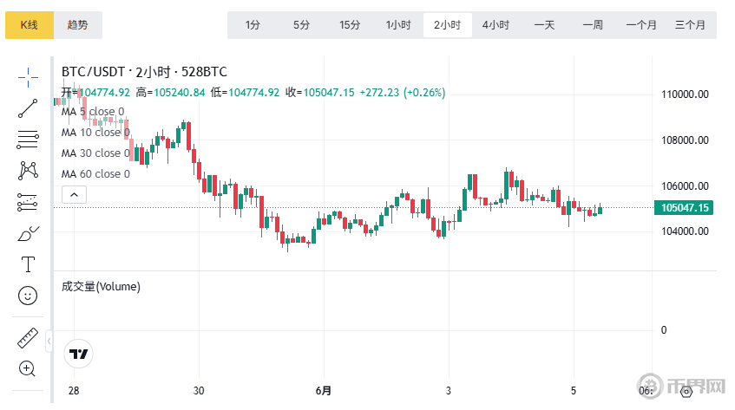Viewport: 735px width, 410px height.
Task: Open the emoji icons tool
Action: pyautogui.click(x=28, y=296)
